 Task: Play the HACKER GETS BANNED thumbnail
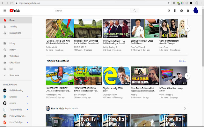60,76
